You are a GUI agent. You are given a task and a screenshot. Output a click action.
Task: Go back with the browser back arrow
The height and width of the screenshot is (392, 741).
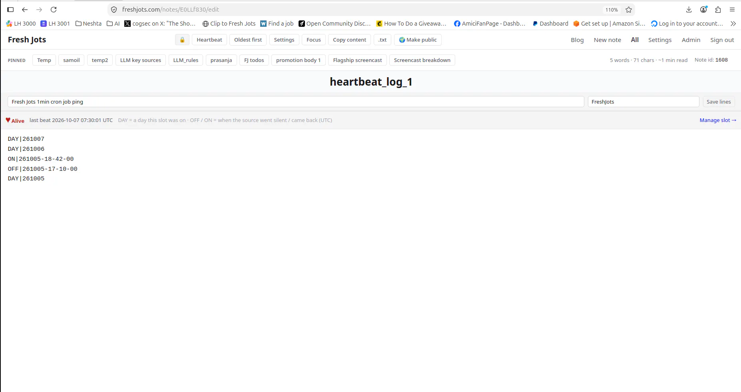pyautogui.click(x=25, y=10)
